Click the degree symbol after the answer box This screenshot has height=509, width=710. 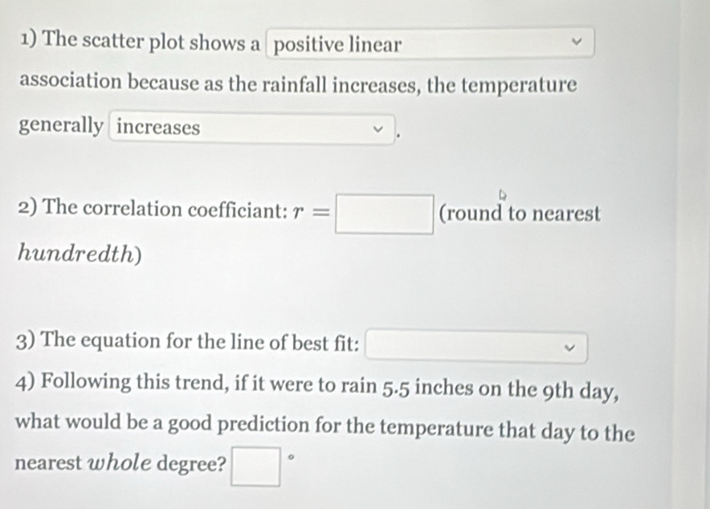click(x=292, y=458)
